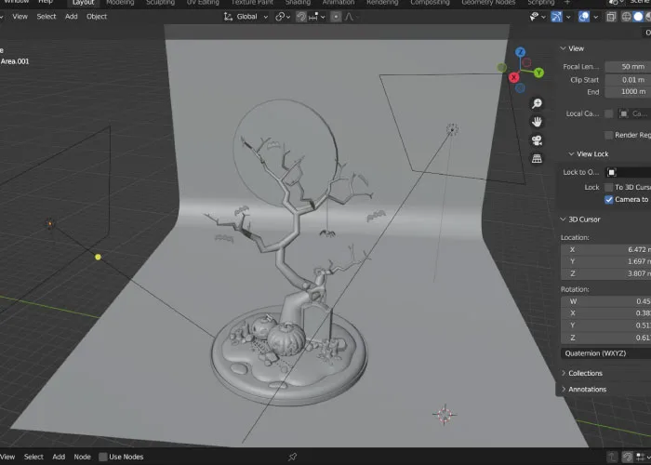The image size is (651, 465).
Task: Toggle viewport gizmos display icon
Action: click(x=557, y=17)
